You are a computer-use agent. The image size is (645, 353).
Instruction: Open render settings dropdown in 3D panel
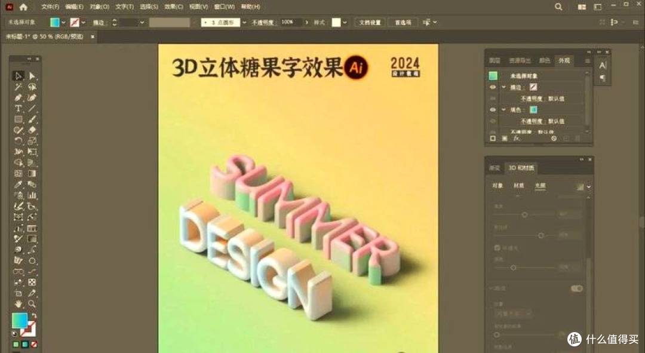(x=589, y=187)
